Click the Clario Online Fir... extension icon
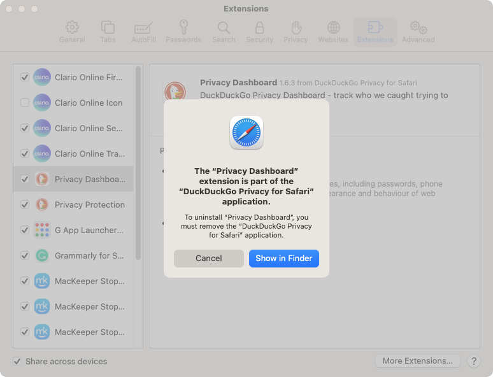 point(42,77)
